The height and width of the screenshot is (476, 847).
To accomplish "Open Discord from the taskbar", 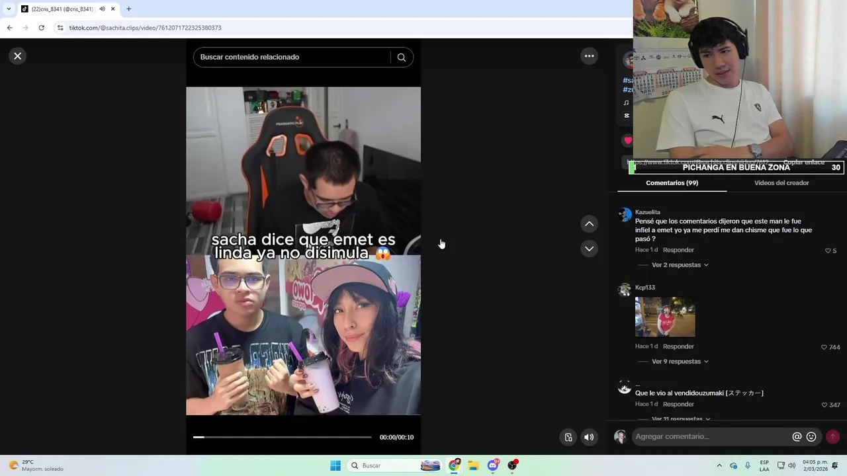I will 493,465.
